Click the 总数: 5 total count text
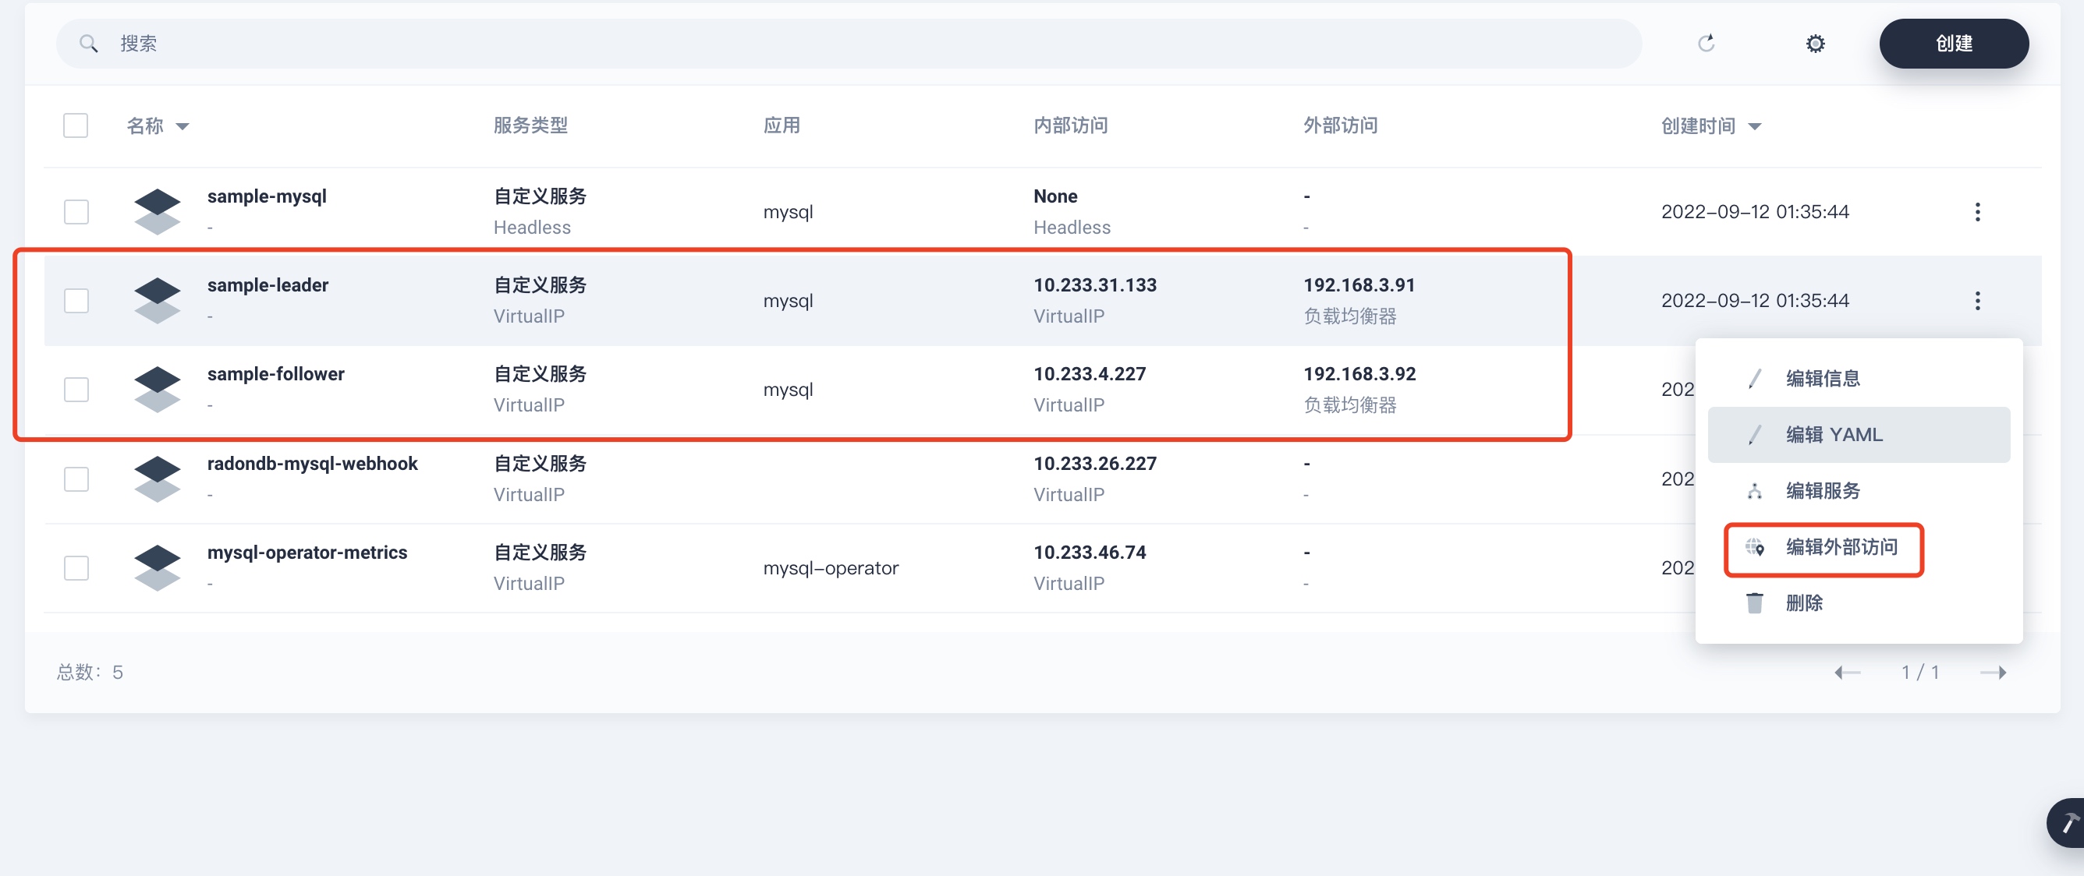The width and height of the screenshot is (2084, 876). (90, 673)
